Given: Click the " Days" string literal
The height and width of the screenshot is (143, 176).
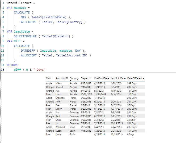Looking at the screenshot, I should click(39, 70).
